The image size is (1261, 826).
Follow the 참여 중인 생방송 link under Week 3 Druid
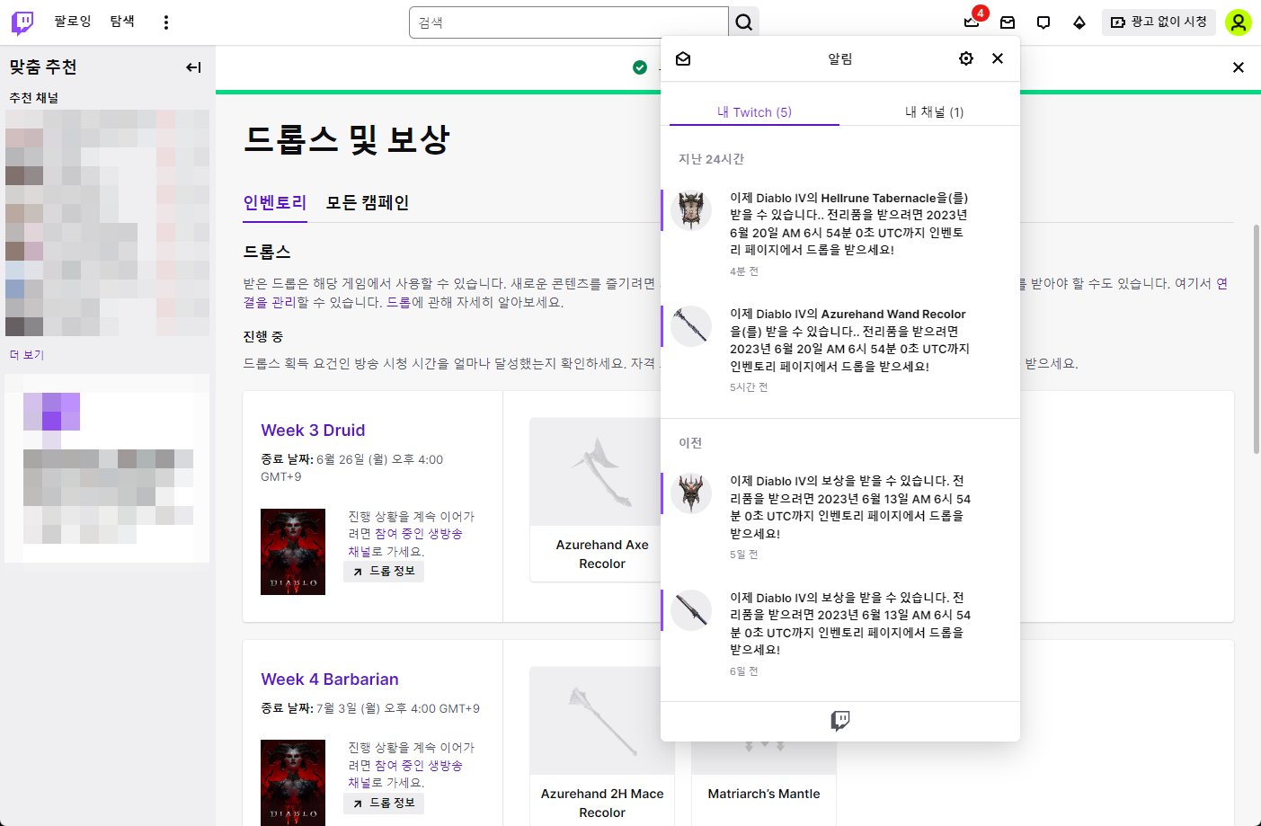point(419,534)
